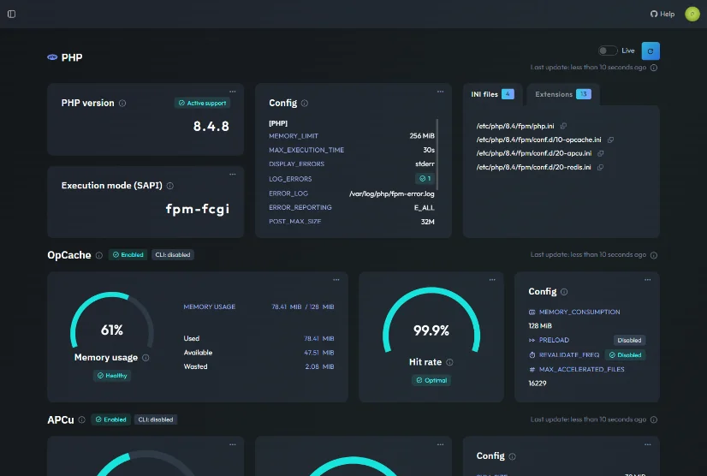Click the 61% memory usage gauge
Screen dimensions: 707x476
click(112, 321)
